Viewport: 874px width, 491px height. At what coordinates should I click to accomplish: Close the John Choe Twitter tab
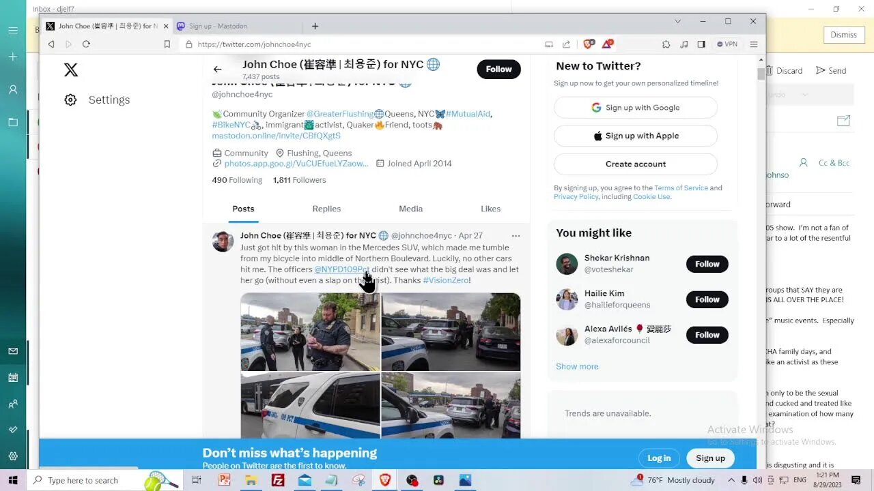click(x=166, y=26)
